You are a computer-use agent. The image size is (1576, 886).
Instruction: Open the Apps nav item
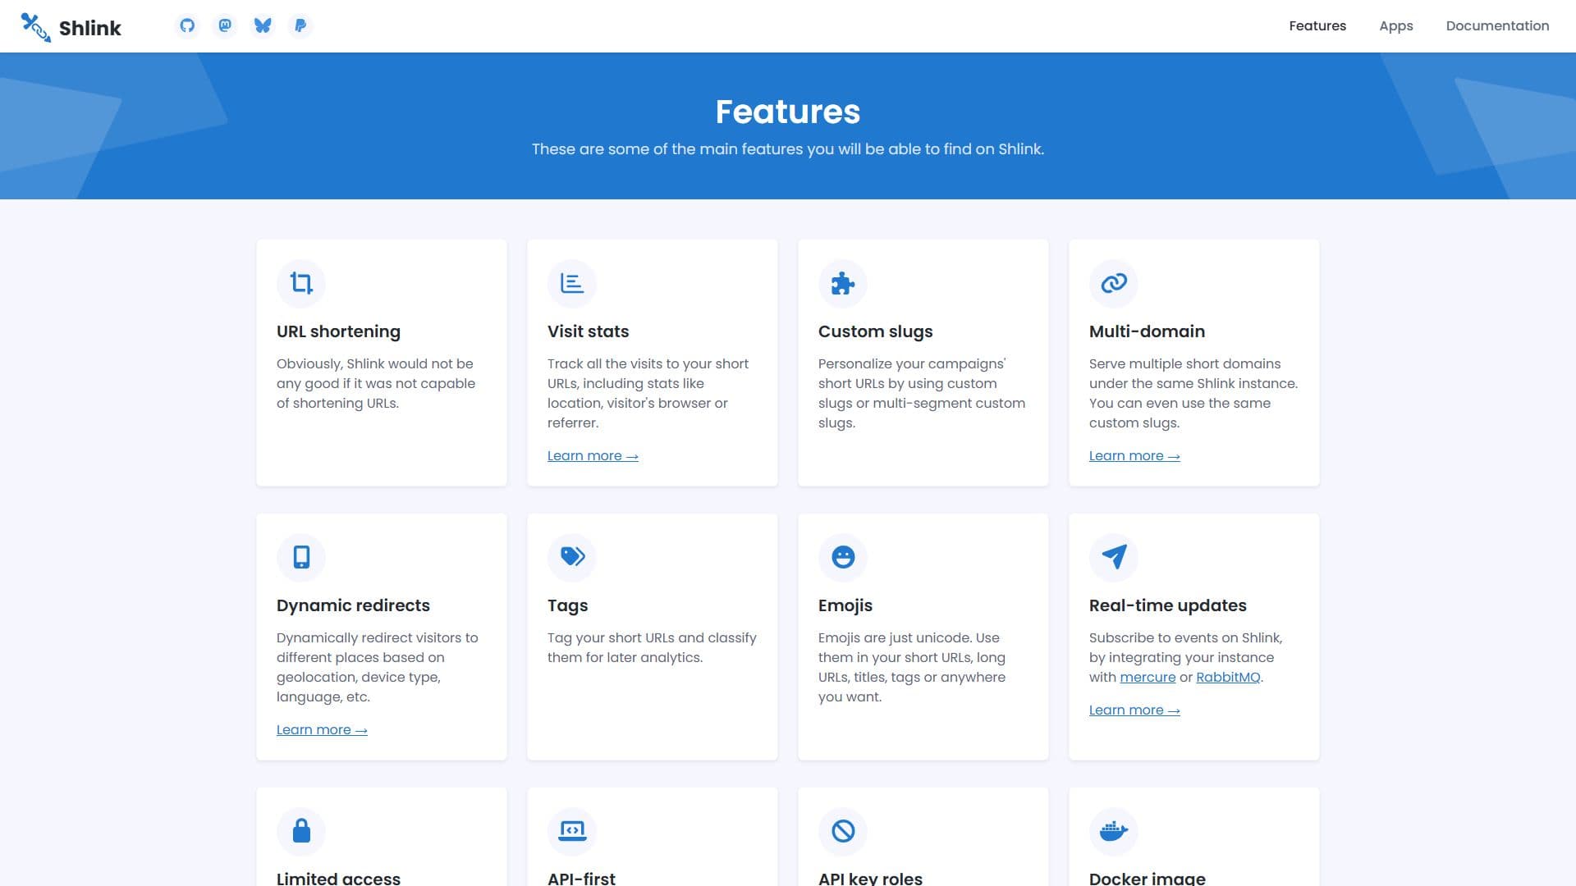[x=1396, y=25]
